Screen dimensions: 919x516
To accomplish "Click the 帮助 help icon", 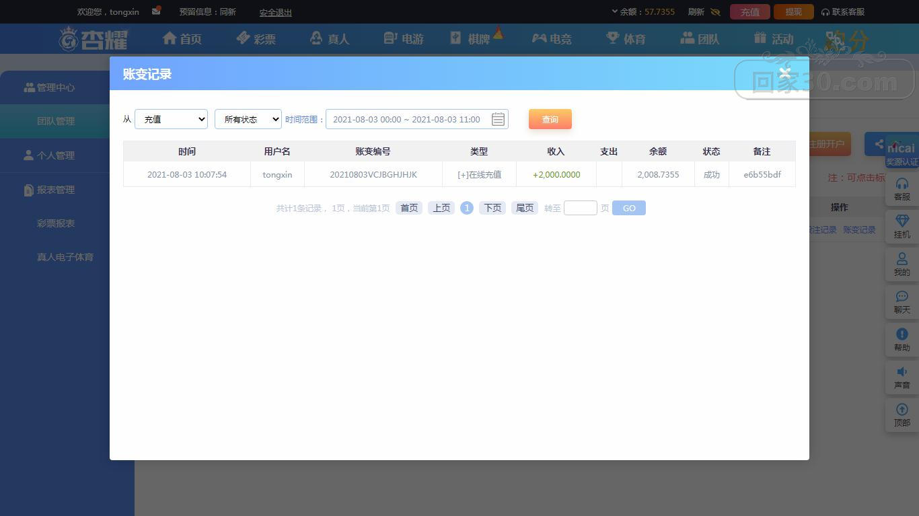I will (902, 334).
